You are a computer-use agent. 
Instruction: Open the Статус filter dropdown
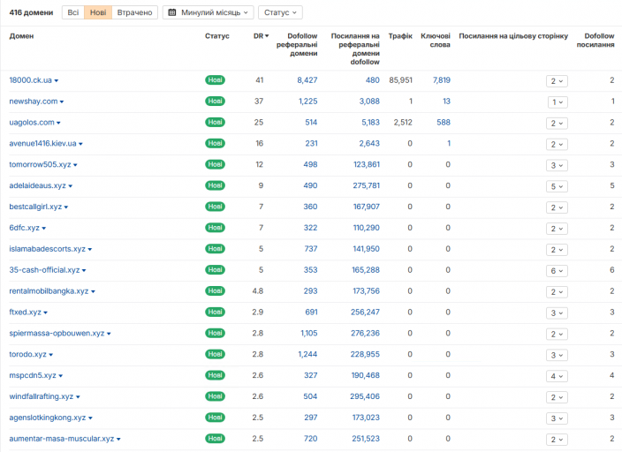[x=280, y=12]
